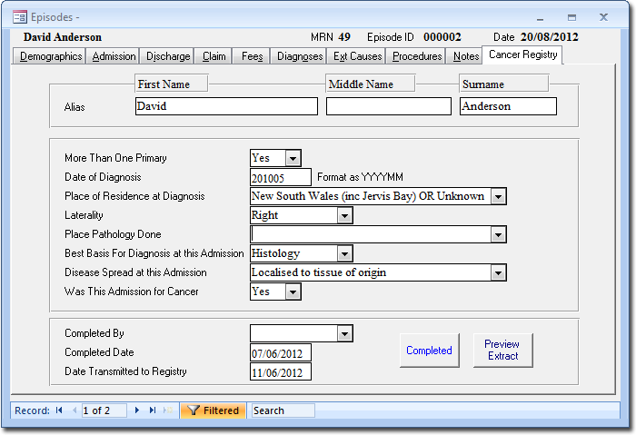
Task: Click the Preview Extract button
Action: pyautogui.click(x=502, y=350)
